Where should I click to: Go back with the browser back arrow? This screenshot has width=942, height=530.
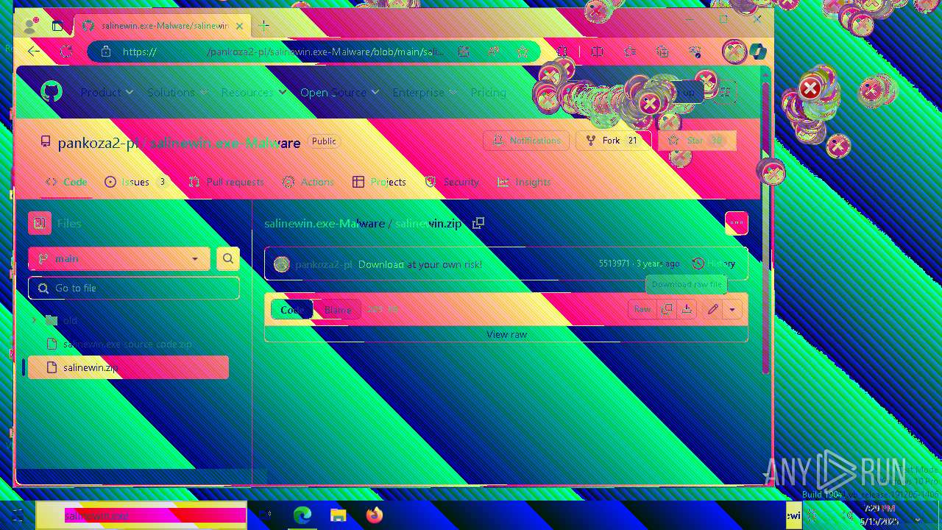coord(34,52)
